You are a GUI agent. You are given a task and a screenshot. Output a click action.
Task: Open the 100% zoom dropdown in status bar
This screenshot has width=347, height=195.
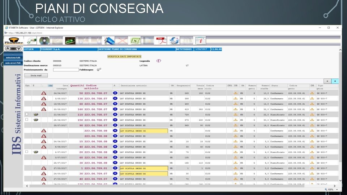click(x=337, y=190)
